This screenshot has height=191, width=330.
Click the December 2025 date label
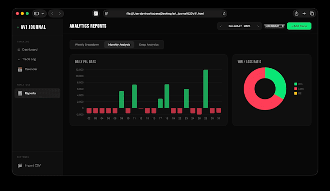point(239,26)
